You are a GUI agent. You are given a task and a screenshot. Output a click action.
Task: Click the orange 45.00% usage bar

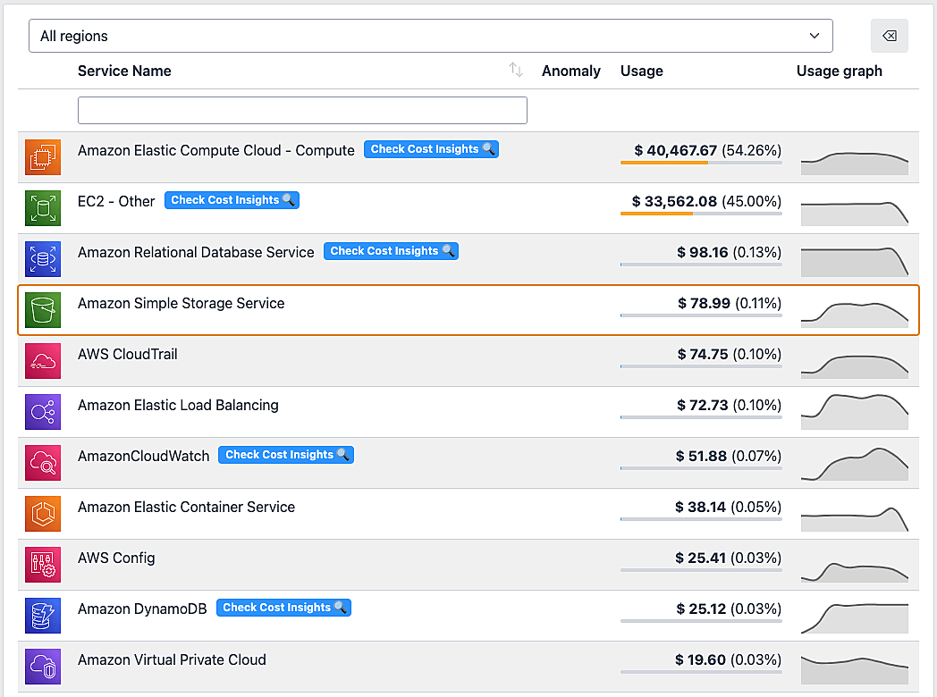tap(657, 214)
